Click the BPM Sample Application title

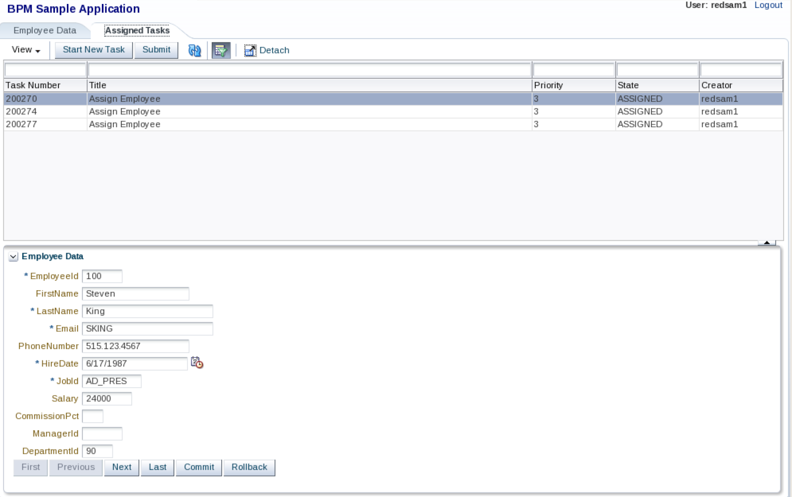pyautogui.click(x=73, y=9)
